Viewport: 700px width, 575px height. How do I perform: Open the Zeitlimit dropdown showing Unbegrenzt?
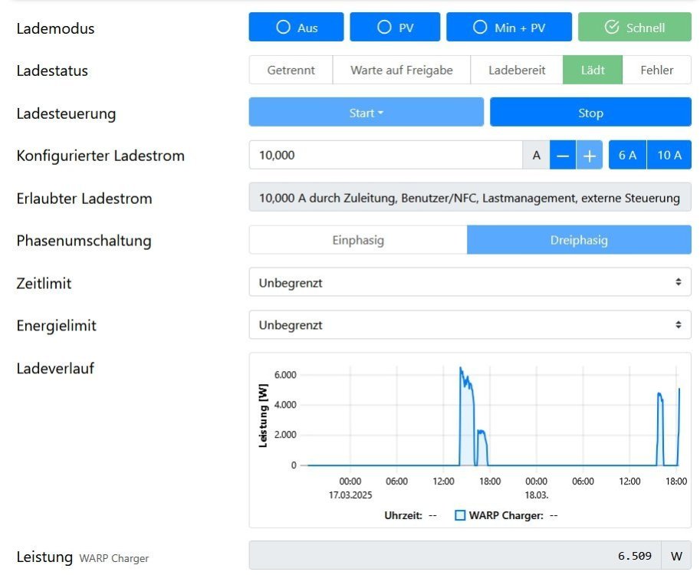coord(469,281)
